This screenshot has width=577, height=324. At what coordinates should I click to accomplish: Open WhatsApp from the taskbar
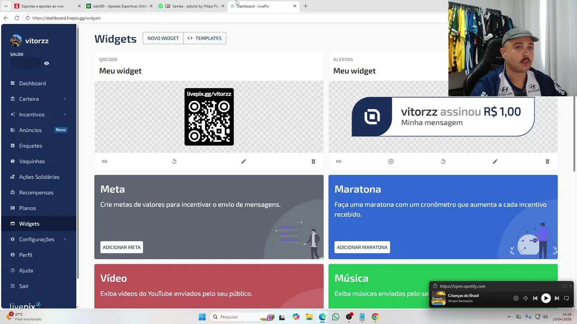pyautogui.click(x=335, y=317)
